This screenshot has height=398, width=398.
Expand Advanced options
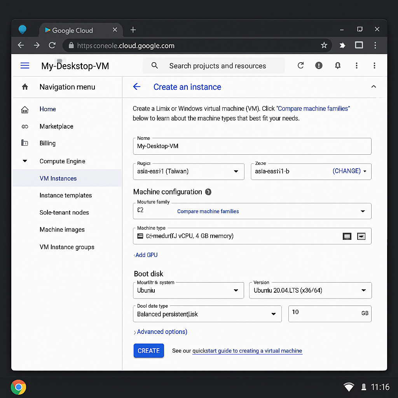tap(160, 332)
